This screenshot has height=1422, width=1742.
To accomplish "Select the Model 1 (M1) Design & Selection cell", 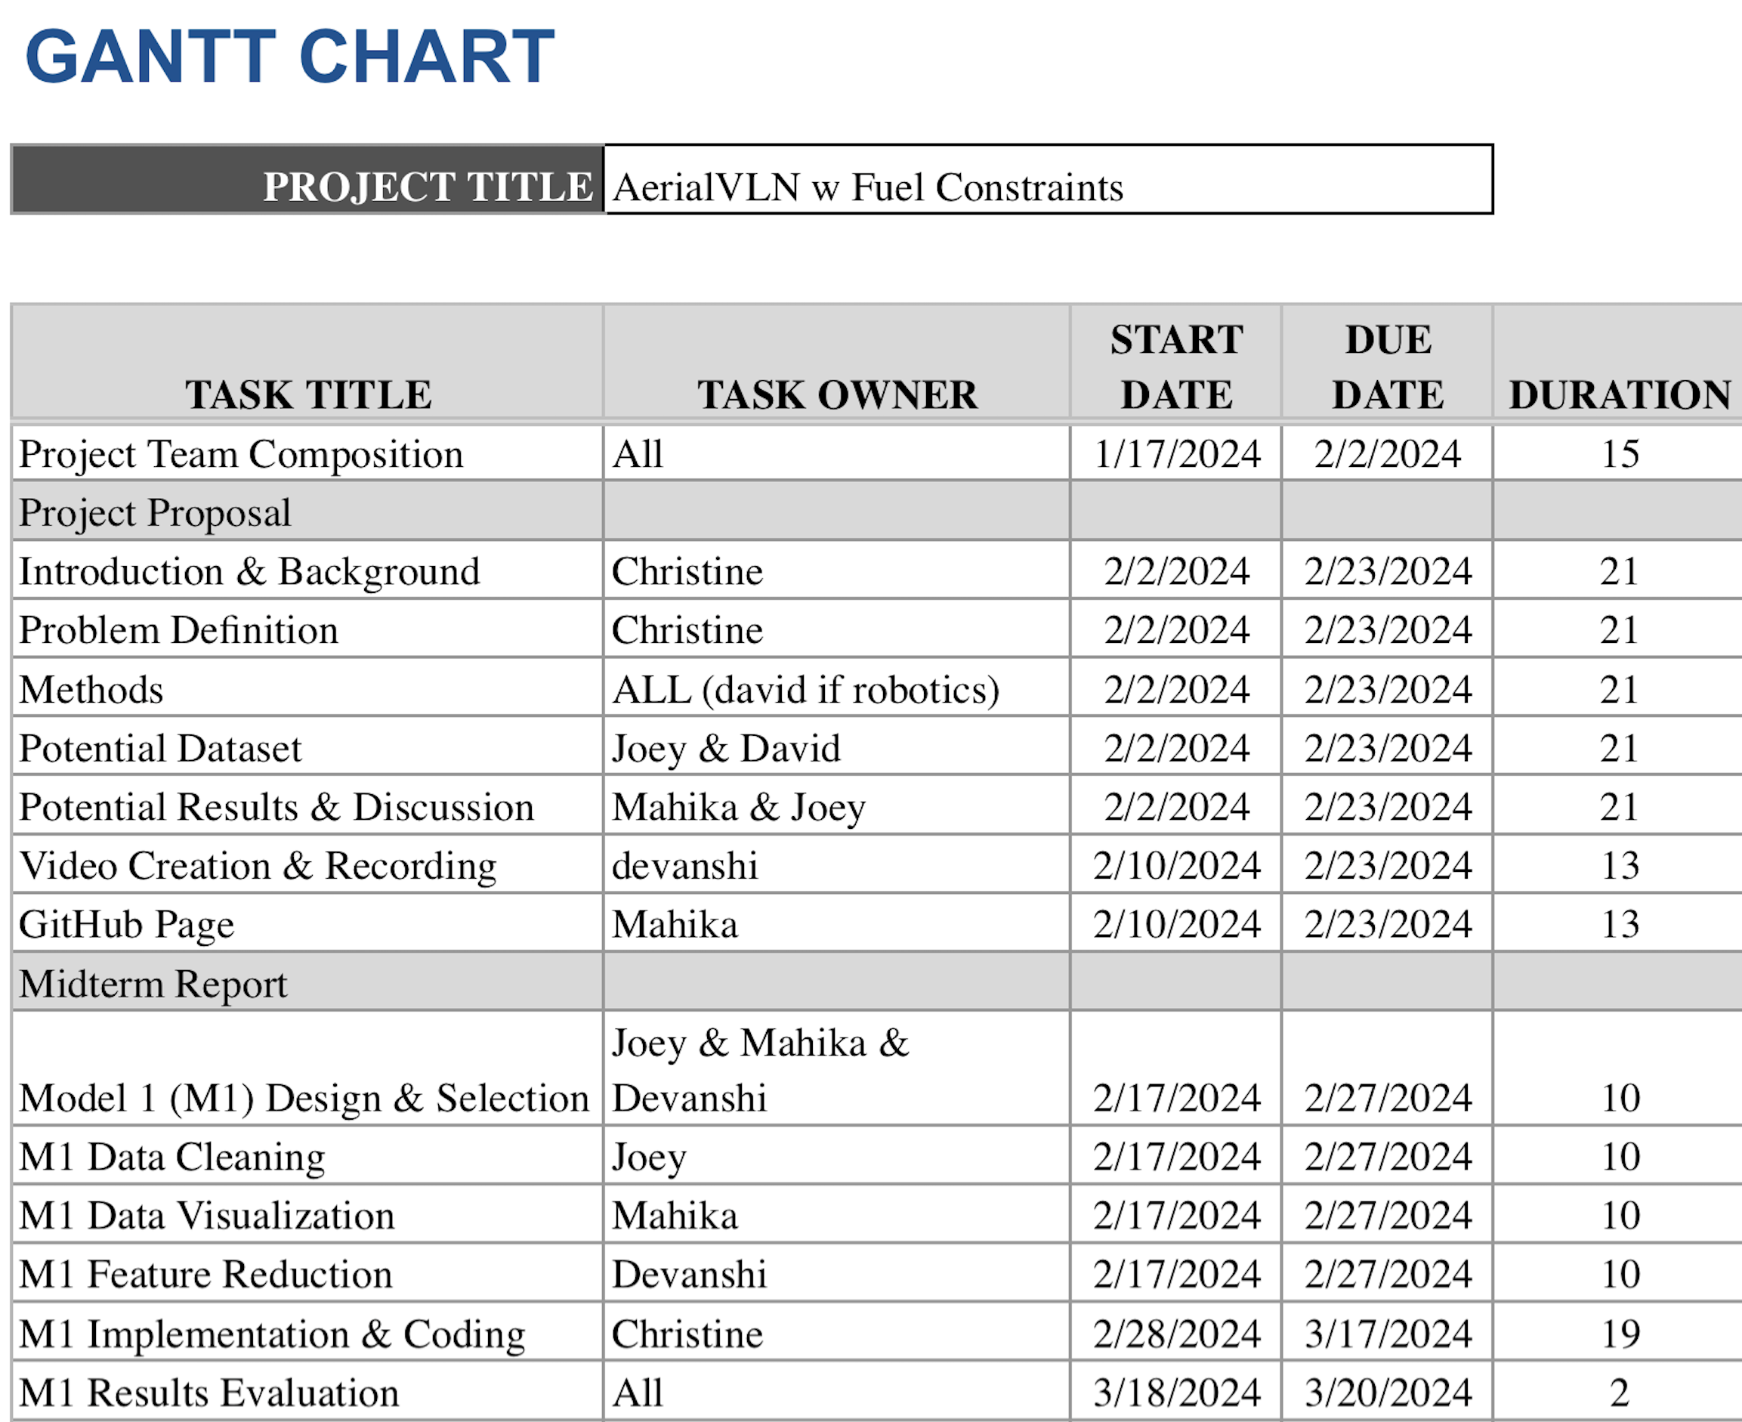I will point(308,1069).
